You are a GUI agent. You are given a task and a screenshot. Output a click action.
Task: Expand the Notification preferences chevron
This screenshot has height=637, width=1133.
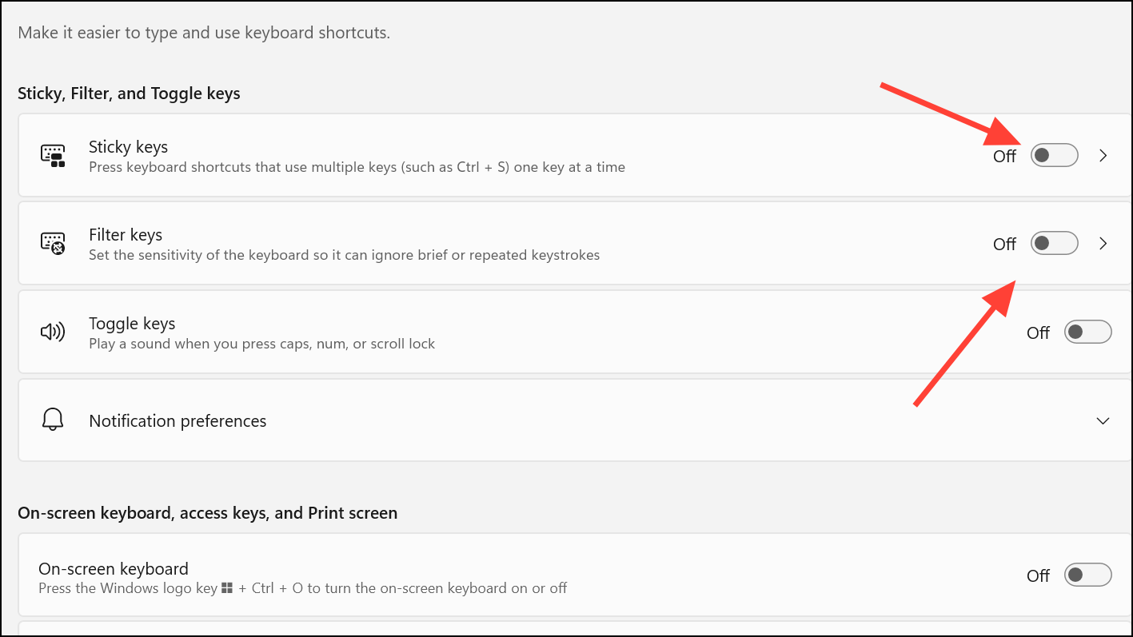1103,420
